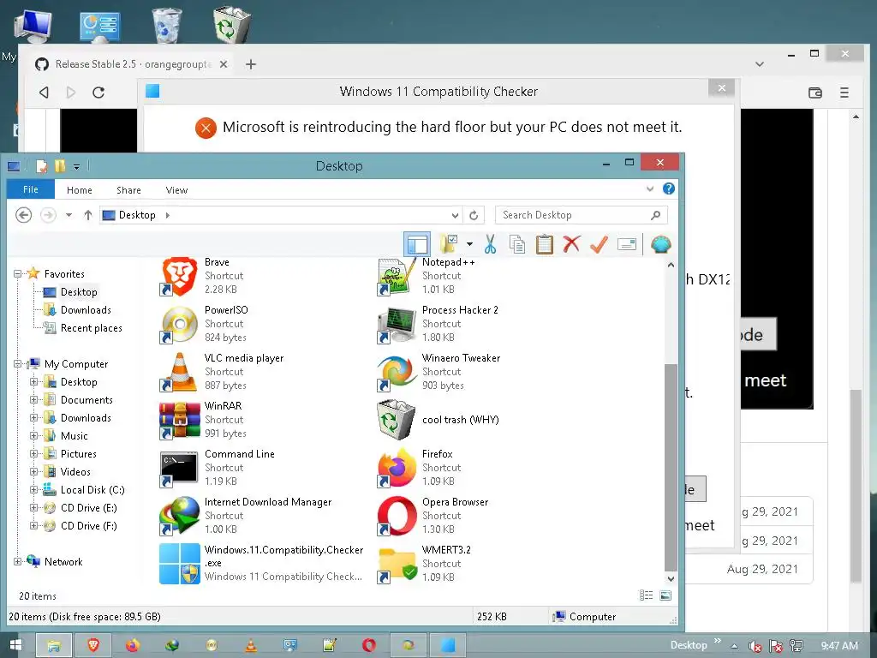This screenshot has width=877, height=658.
Task: Select the Brave shortcut icon
Action: click(180, 276)
